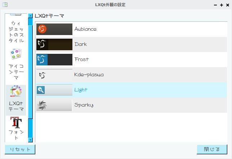Maximize the LXQt appearance window
Viewport: 232px width, 159px height.
click(222, 5)
